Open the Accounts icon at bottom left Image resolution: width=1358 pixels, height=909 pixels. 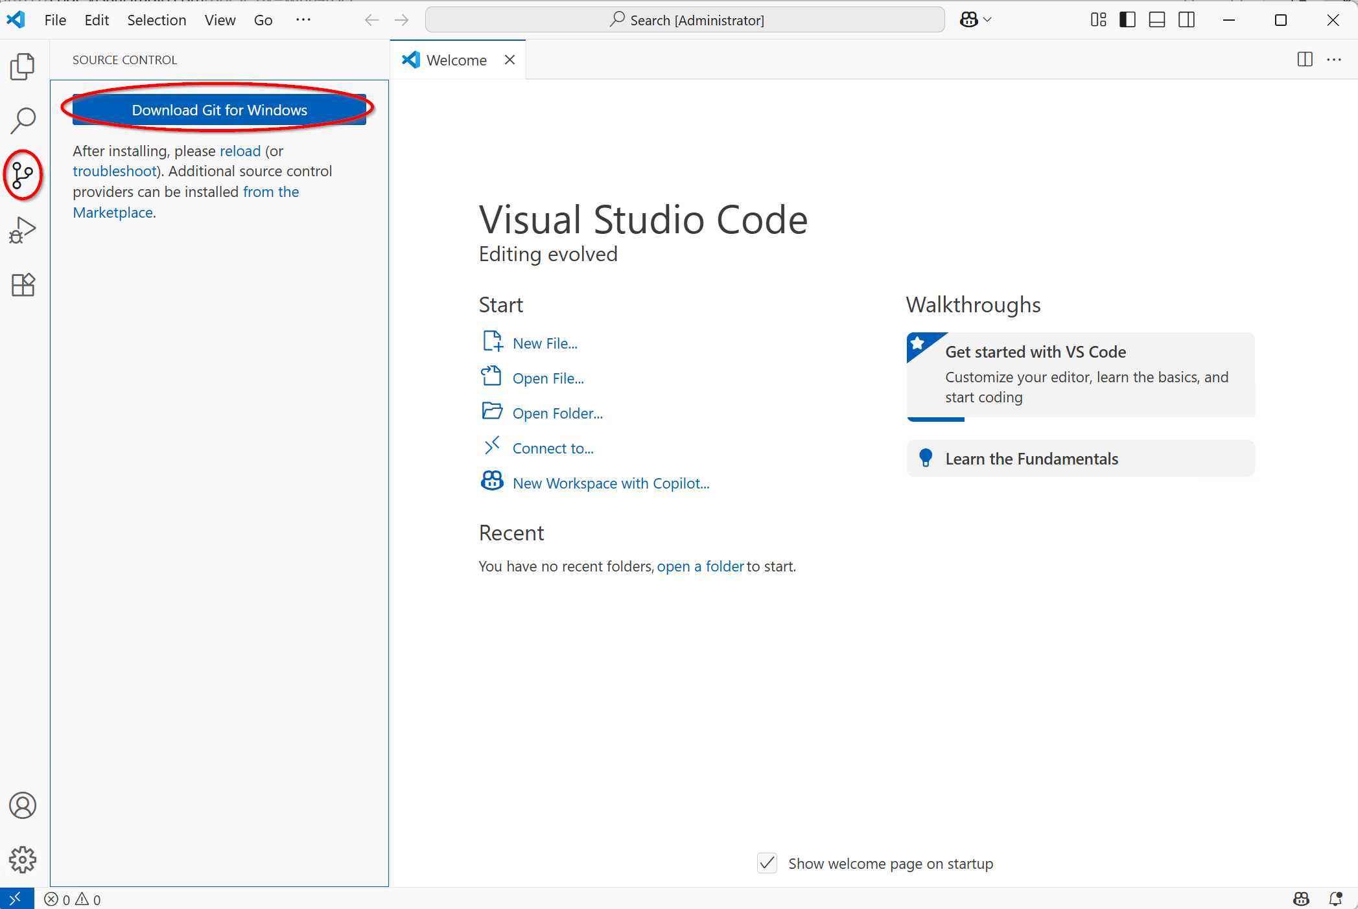click(23, 805)
